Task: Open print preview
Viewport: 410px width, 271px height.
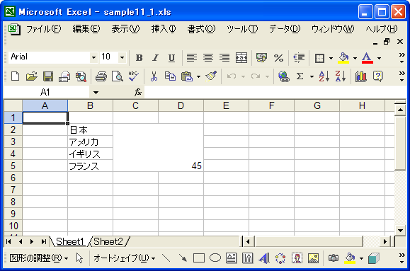Action: tap(118, 76)
